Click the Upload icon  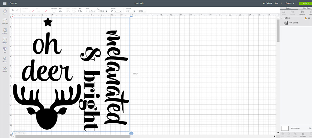click(5, 69)
